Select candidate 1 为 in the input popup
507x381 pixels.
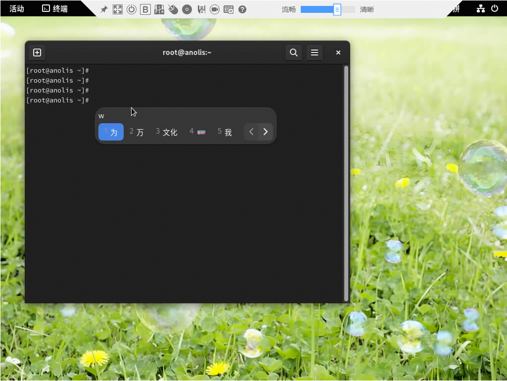111,132
